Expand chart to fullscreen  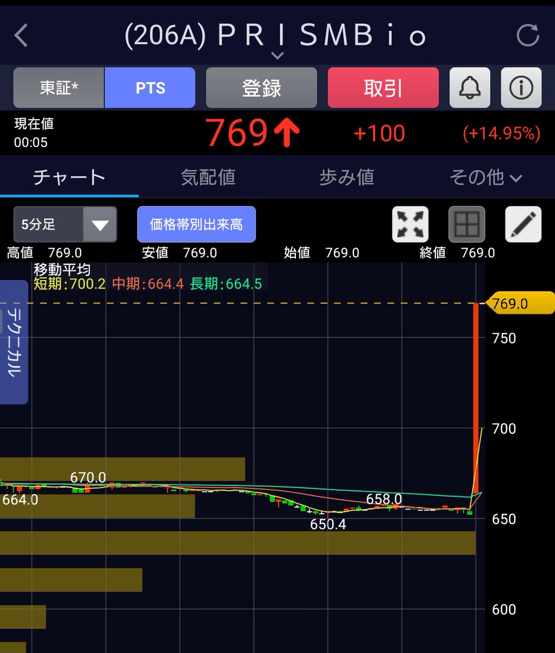(x=410, y=224)
